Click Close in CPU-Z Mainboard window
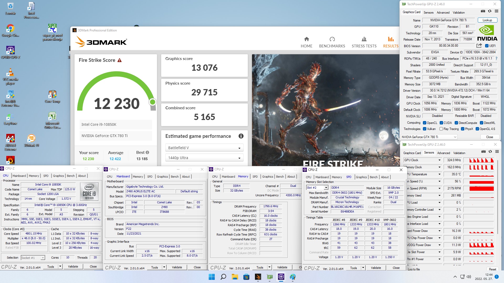504x283 pixels. (x=197, y=267)
